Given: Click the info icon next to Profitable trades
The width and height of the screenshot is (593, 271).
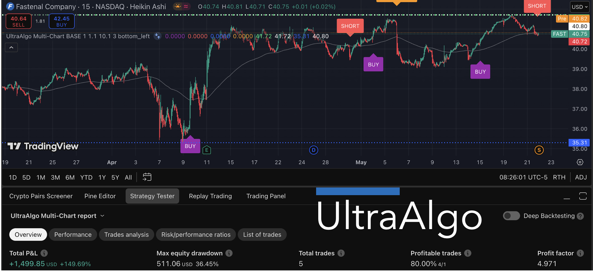Looking at the screenshot, I should 468,253.
